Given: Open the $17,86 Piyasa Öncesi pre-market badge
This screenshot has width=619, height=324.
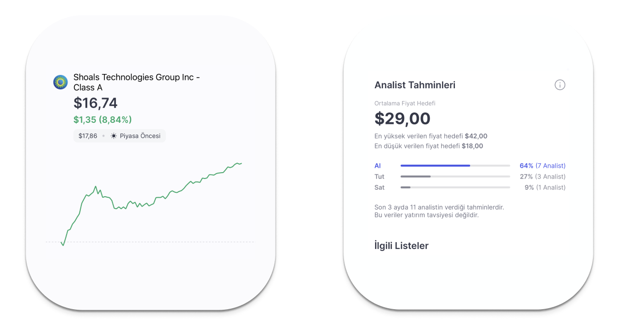Looking at the screenshot, I should pyautogui.click(x=119, y=136).
